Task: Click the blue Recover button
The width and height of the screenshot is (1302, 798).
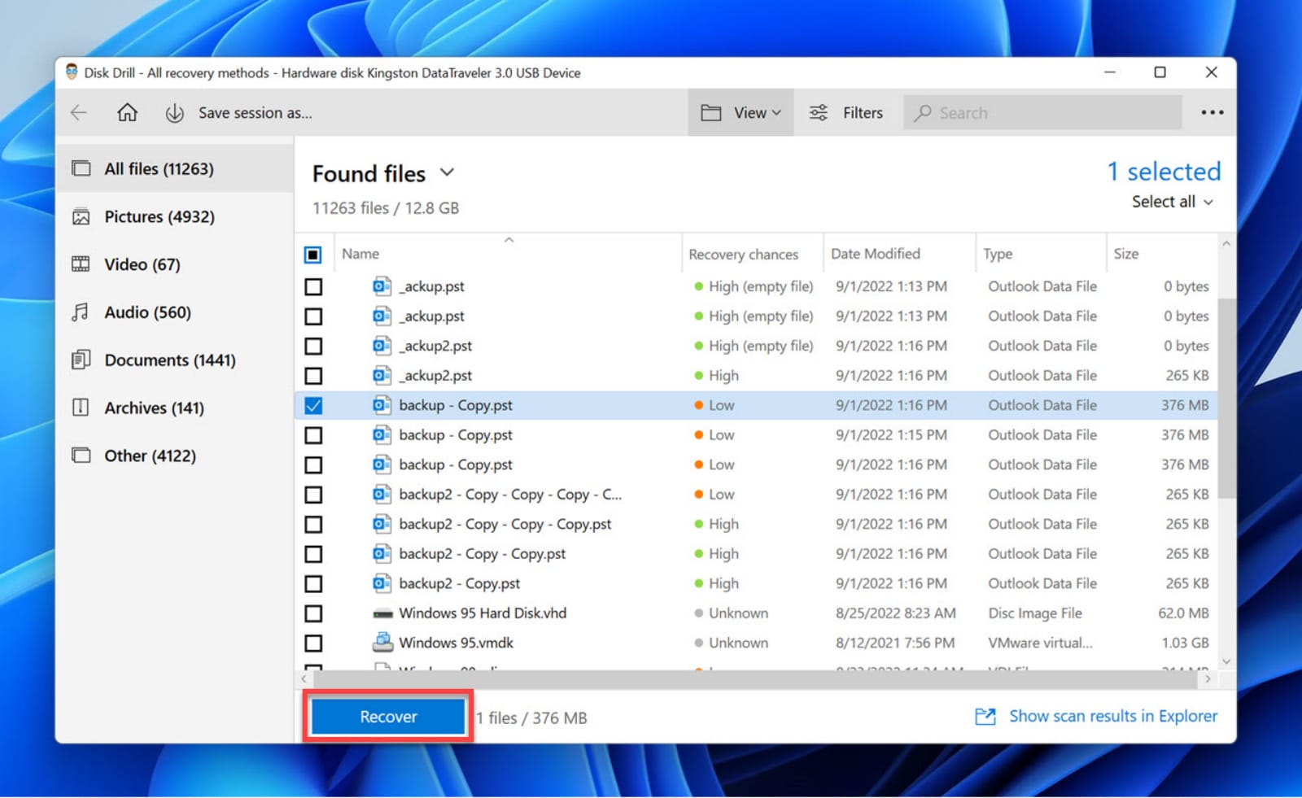Action: tap(388, 717)
